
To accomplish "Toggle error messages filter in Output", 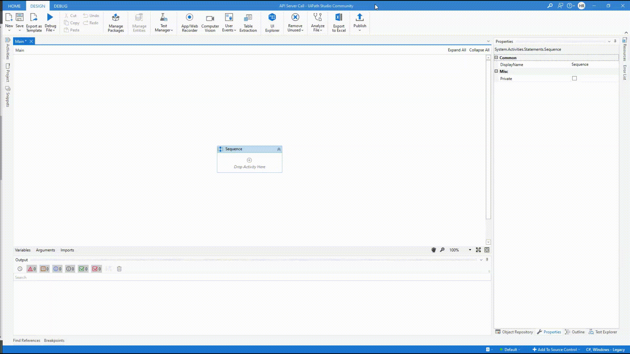I will click(x=31, y=269).
